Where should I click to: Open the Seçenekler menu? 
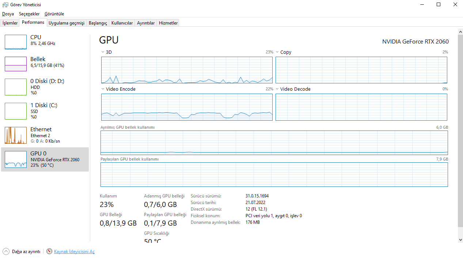coord(29,14)
